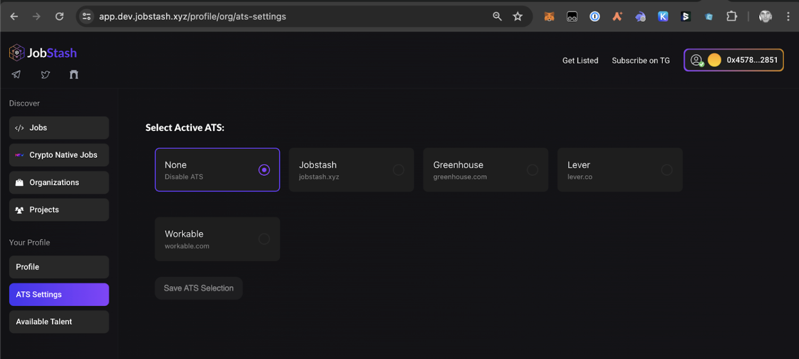This screenshot has width=799, height=359.
Task: Click the Disable ATS subtitle text
Action: 184,177
